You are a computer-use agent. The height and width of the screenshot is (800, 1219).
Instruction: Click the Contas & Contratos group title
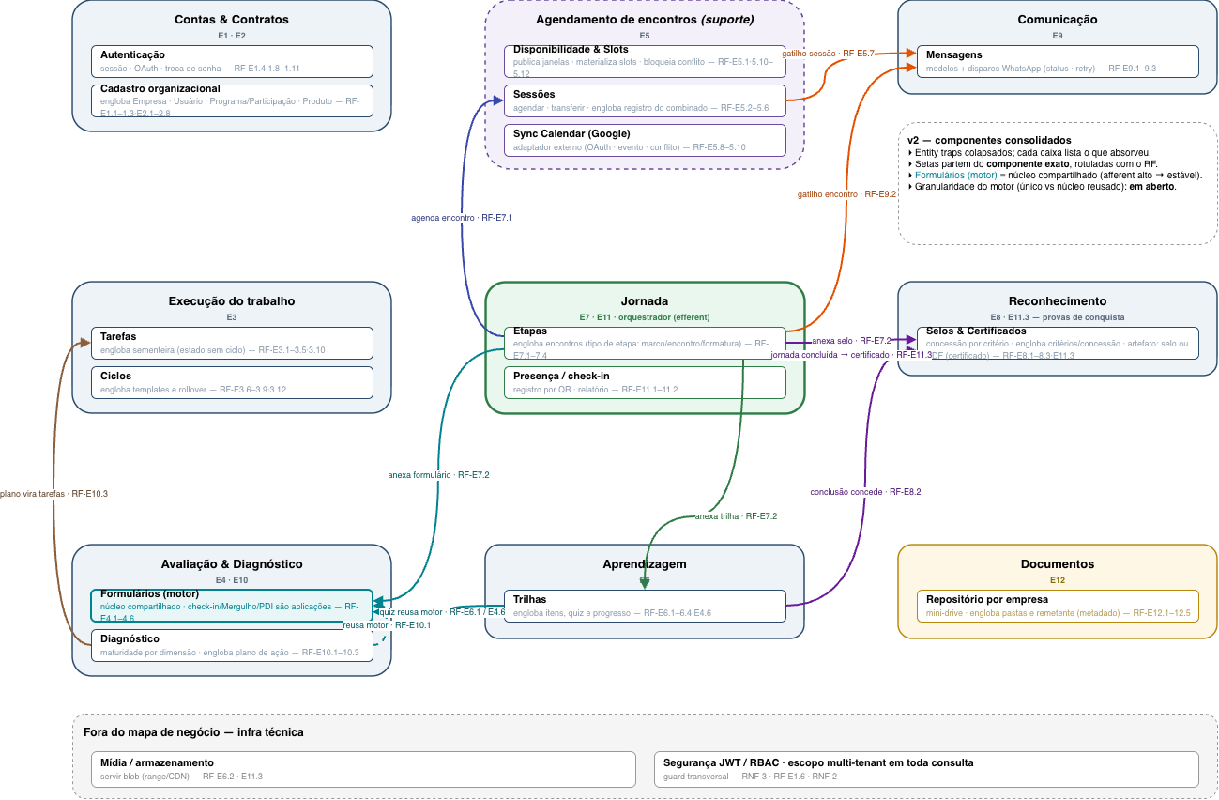point(232,19)
